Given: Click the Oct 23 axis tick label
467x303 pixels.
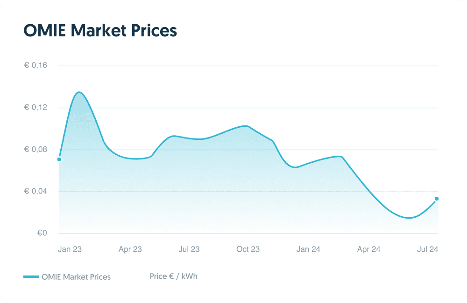Looking at the screenshot, I should click(248, 249).
